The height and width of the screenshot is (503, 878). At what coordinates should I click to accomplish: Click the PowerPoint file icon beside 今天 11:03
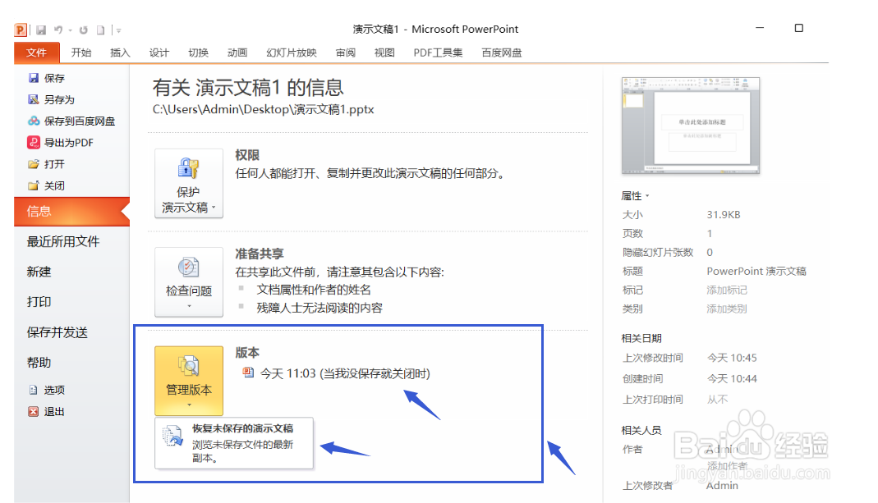point(247,373)
